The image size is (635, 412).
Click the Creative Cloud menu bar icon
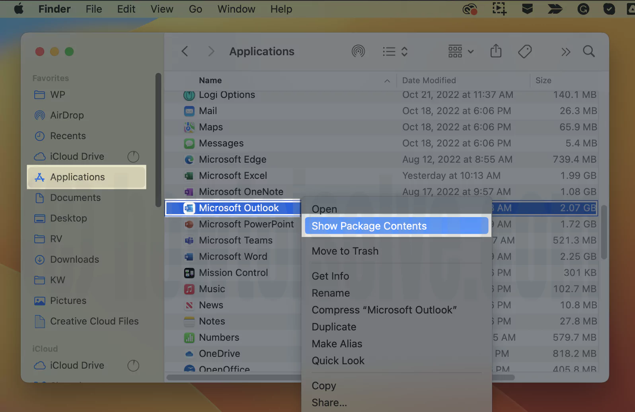click(x=469, y=9)
